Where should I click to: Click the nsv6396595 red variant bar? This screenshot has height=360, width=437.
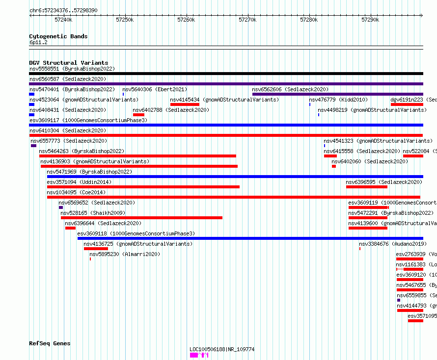367,187
